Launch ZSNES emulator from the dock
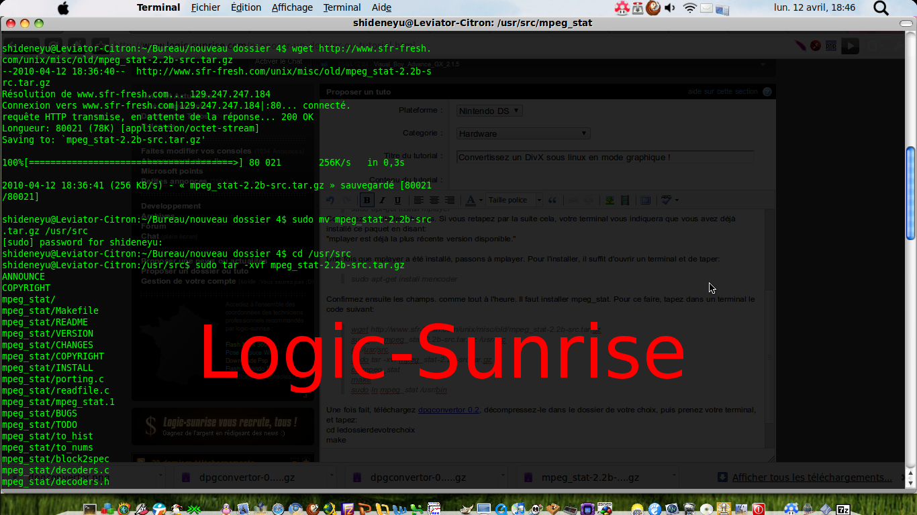Viewport: 917px width, 515px height. pyautogui.click(x=605, y=508)
